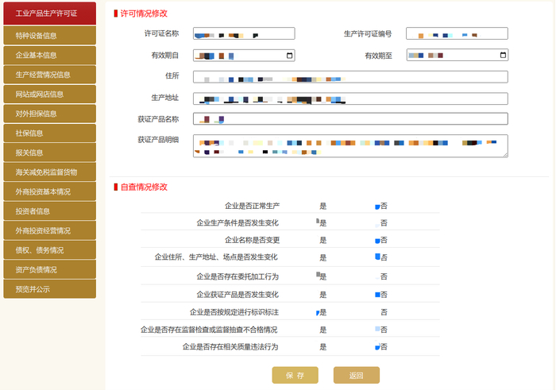Open the 特种设备信息 sidebar section
The width and height of the screenshot is (556, 390).
coord(49,36)
